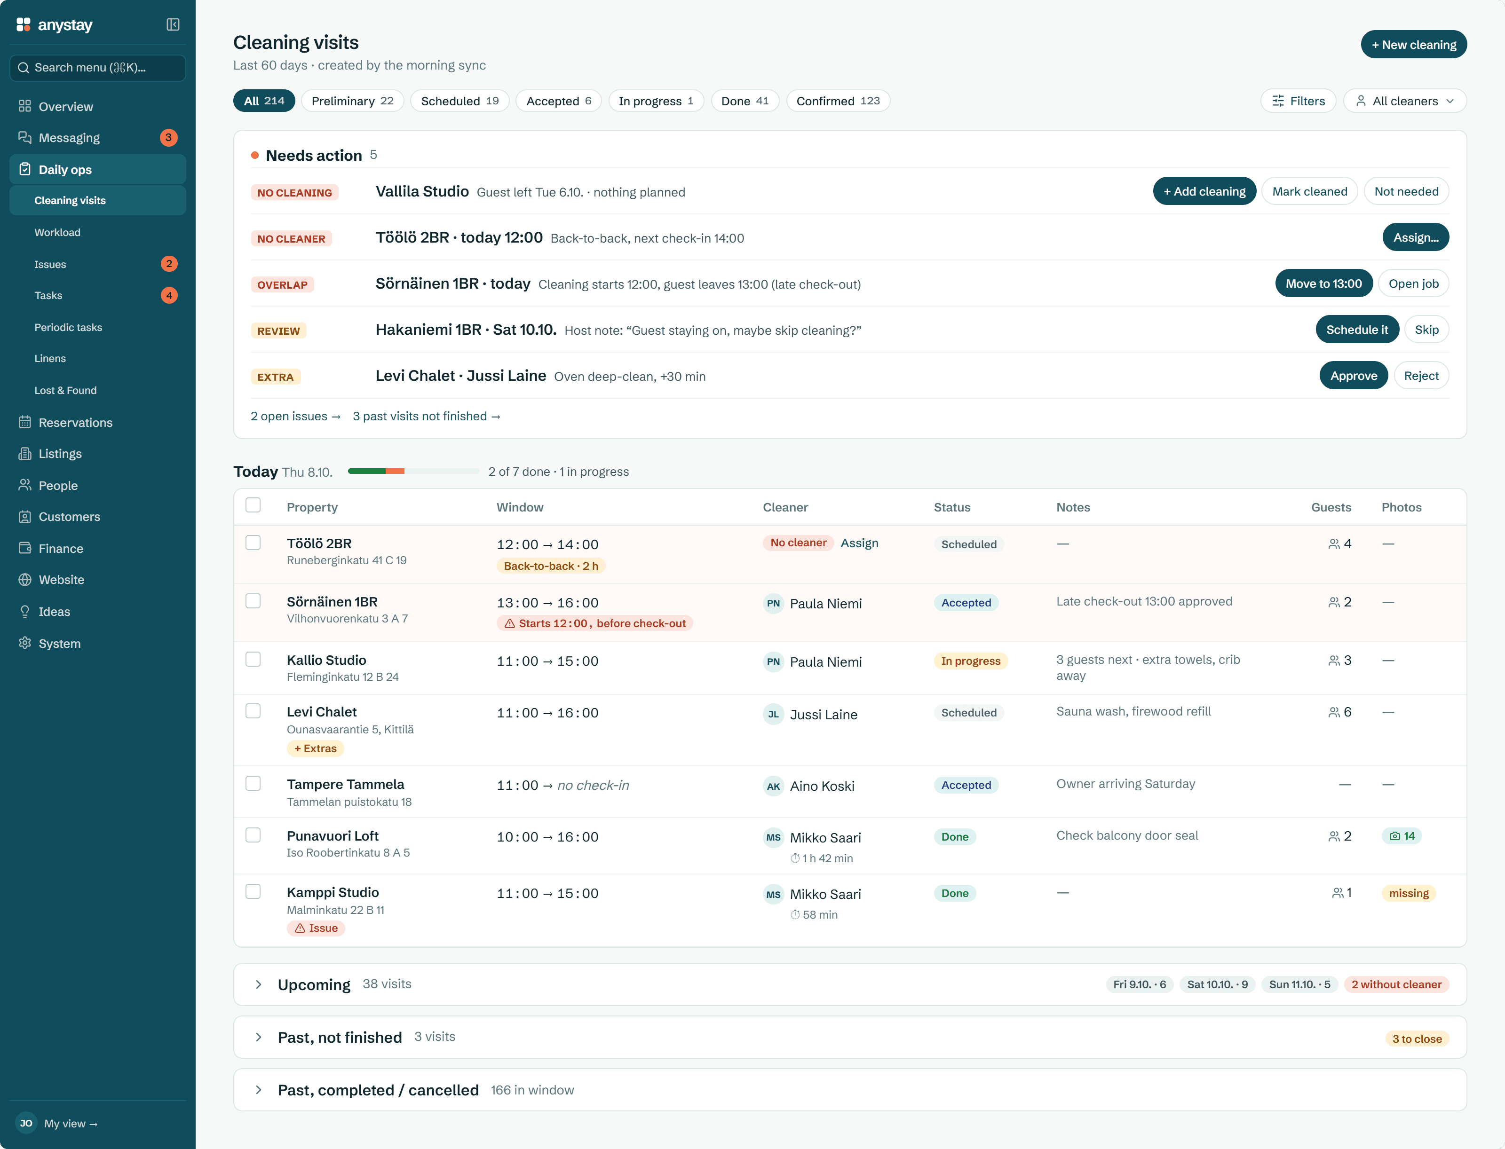Click the anystay logo icon
The height and width of the screenshot is (1149, 1505).
point(23,24)
